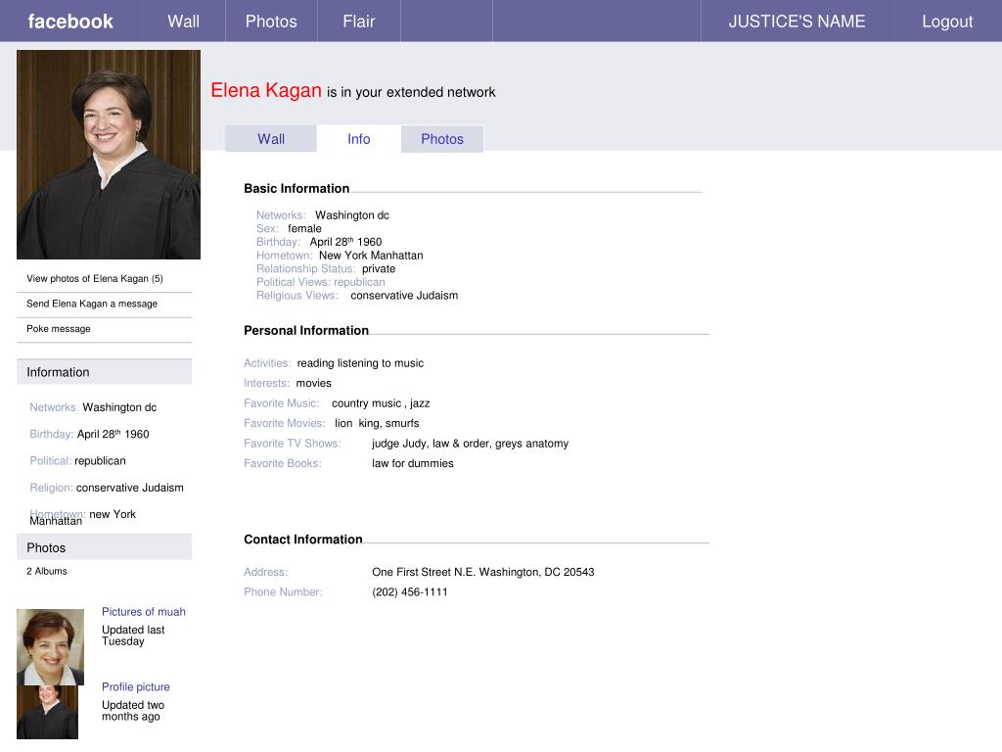Click the sidebar Information section header
This screenshot has width=1002, height=752.
click(104, 372)
